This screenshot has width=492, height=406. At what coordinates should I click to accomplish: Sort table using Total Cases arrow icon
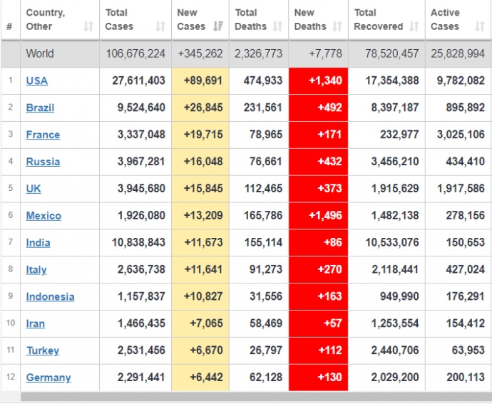[160, 26]
